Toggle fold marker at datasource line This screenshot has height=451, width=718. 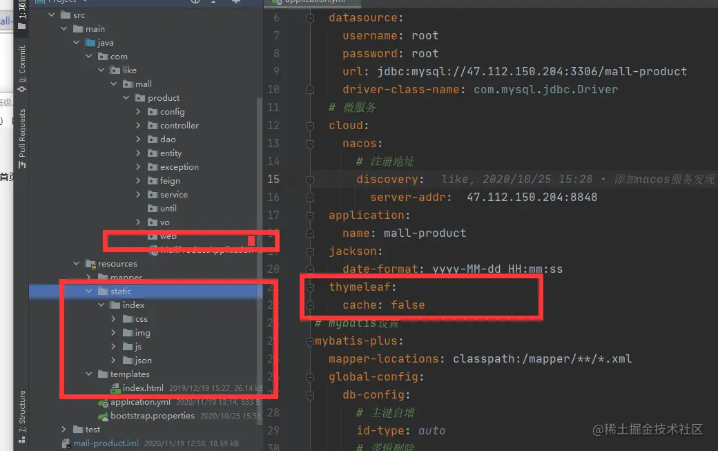click(x=310, y=18)
